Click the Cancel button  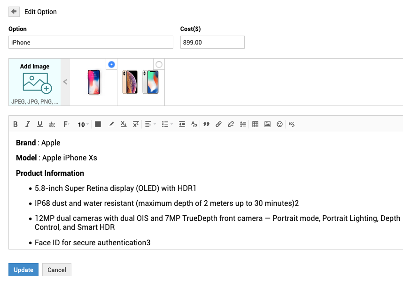[57, 270]
